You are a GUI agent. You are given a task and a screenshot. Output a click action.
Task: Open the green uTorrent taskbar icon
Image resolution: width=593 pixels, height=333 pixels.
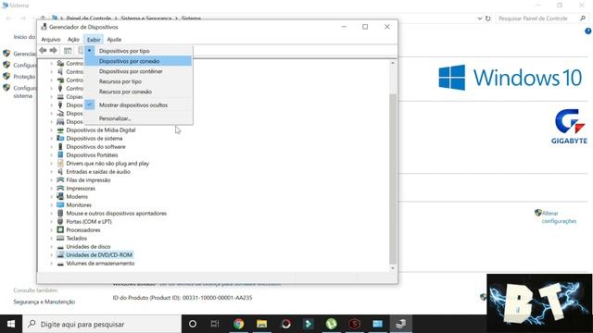tap(332, 324)
